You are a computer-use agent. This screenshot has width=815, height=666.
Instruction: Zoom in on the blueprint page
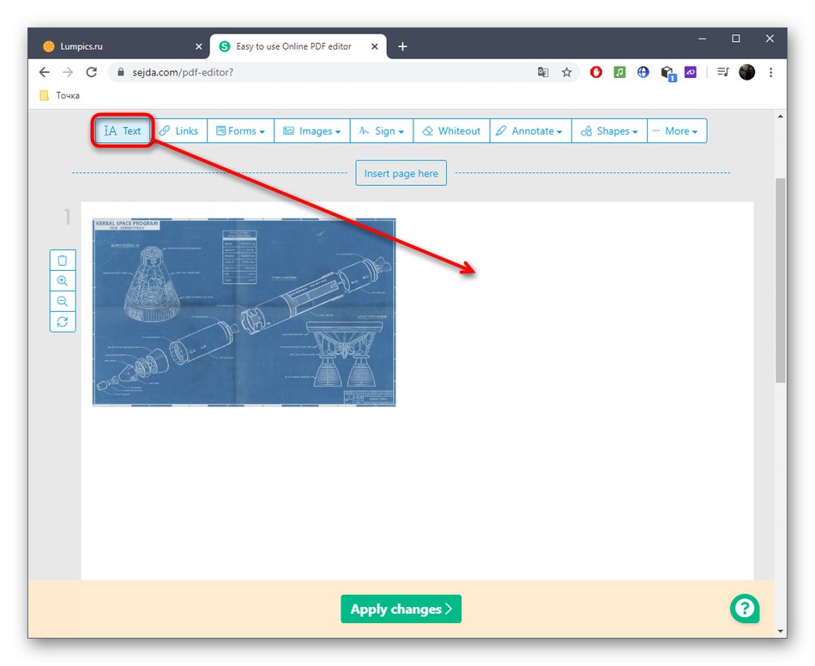[x=62, y=280]
